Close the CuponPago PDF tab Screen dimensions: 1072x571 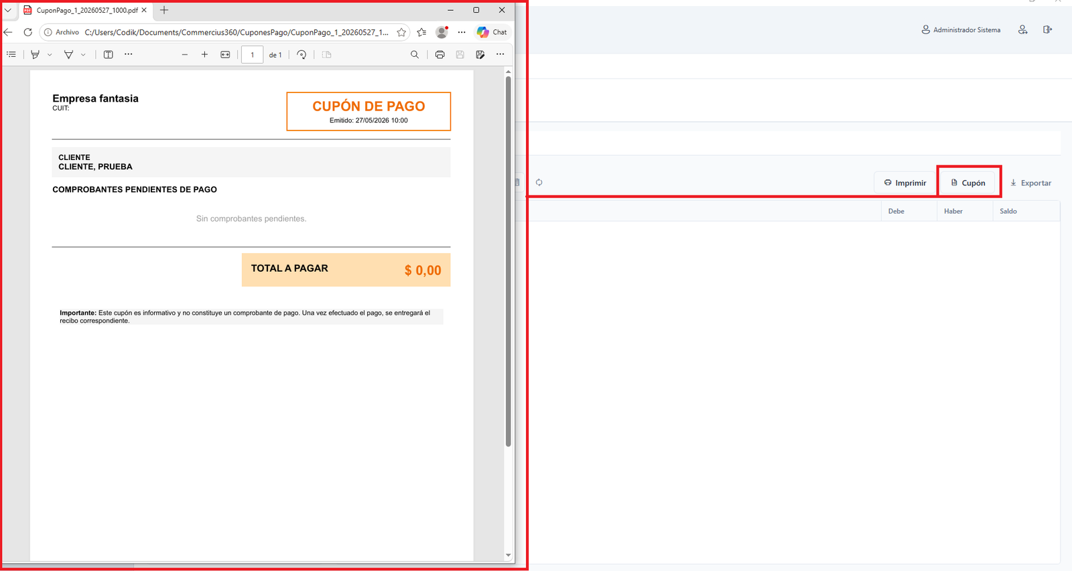click(x=144, y=10)
